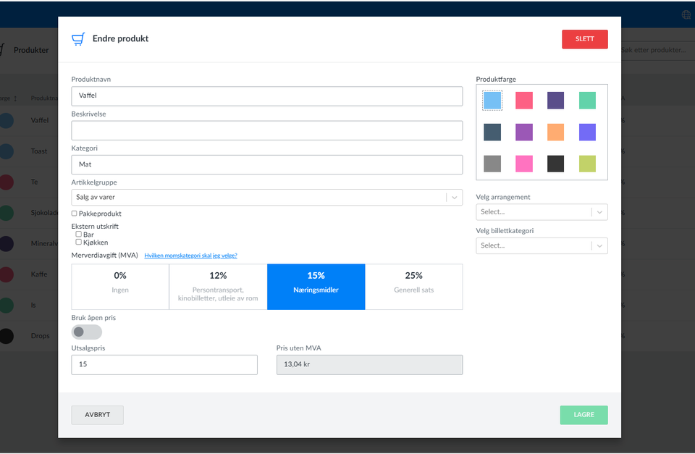The width and height of the screenshot is (695, 454).
Task: Select 0% Ingen VAT option
Action: pos(120,287)
